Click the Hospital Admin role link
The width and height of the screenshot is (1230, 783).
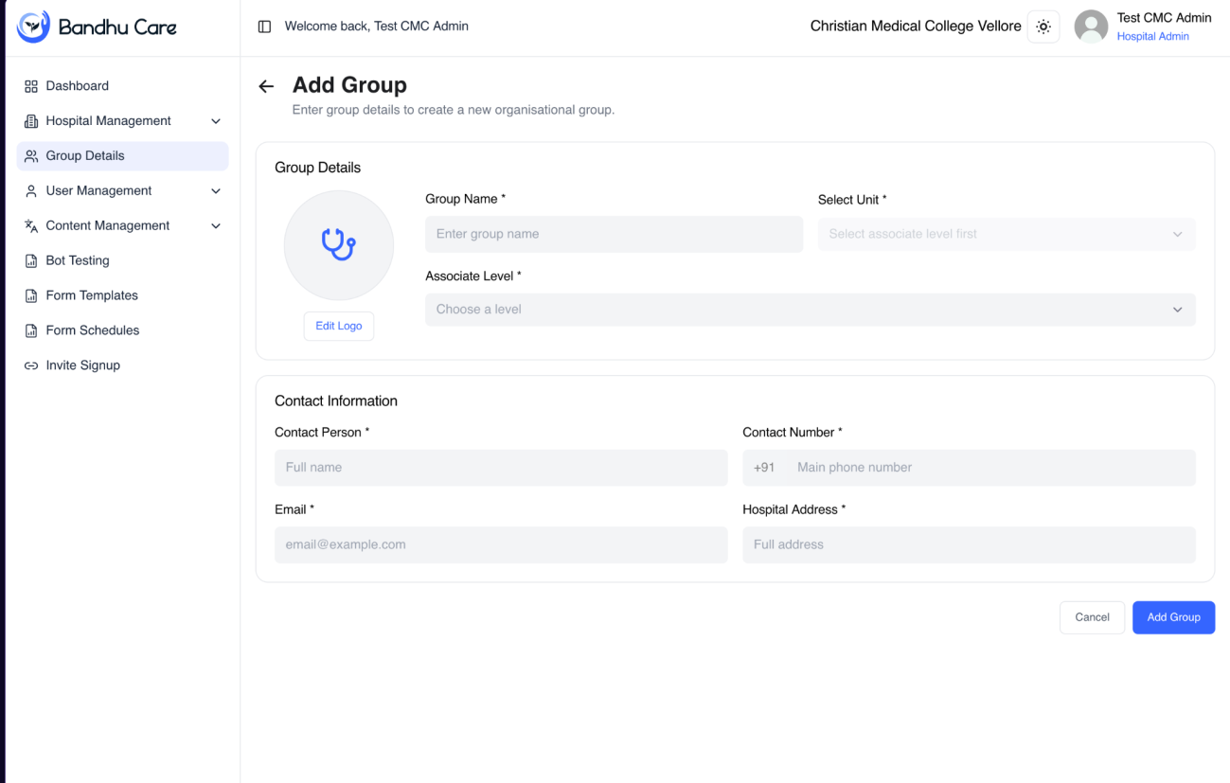coord(1152,37)
